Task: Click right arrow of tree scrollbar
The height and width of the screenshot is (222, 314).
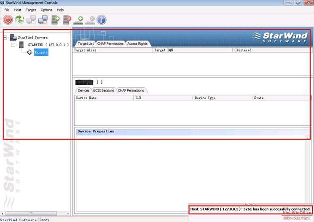Action: [x=68, y=214]
